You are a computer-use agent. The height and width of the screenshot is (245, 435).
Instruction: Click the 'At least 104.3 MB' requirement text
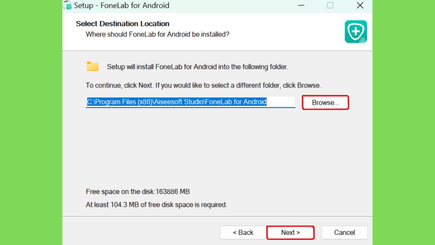click(x=156, y=205)
